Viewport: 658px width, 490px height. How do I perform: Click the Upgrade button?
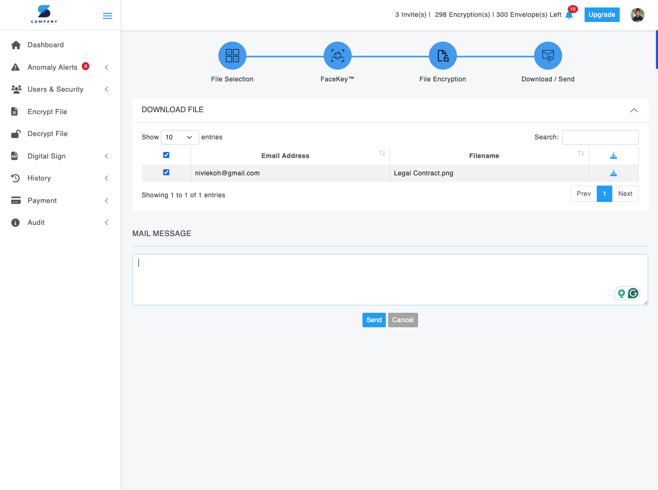pyautogui.click(x=602, y=15)
